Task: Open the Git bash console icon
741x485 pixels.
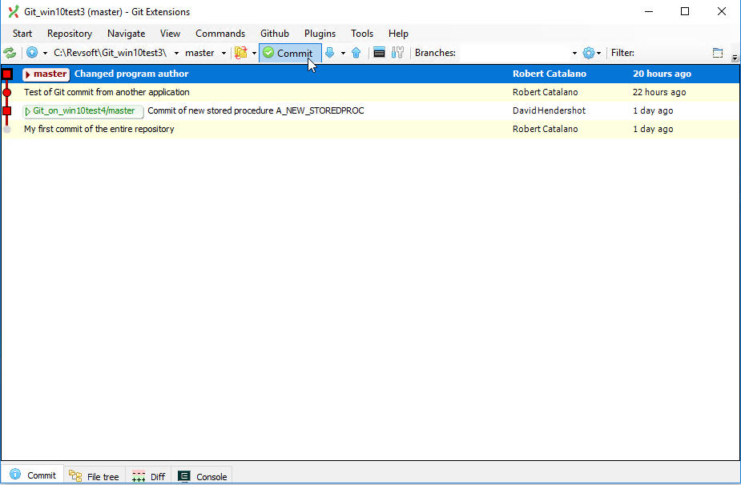Action: (379, 52)
